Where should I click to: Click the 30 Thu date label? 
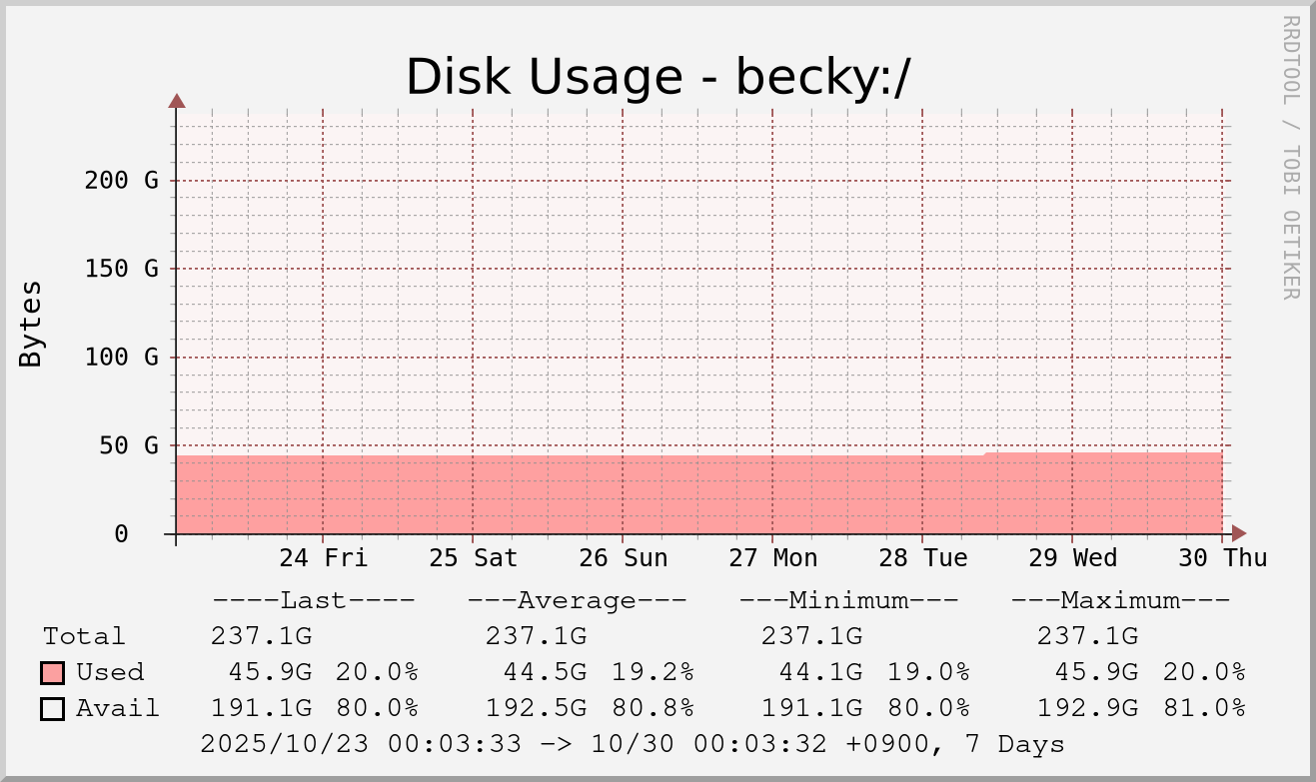click(1222, 557)
